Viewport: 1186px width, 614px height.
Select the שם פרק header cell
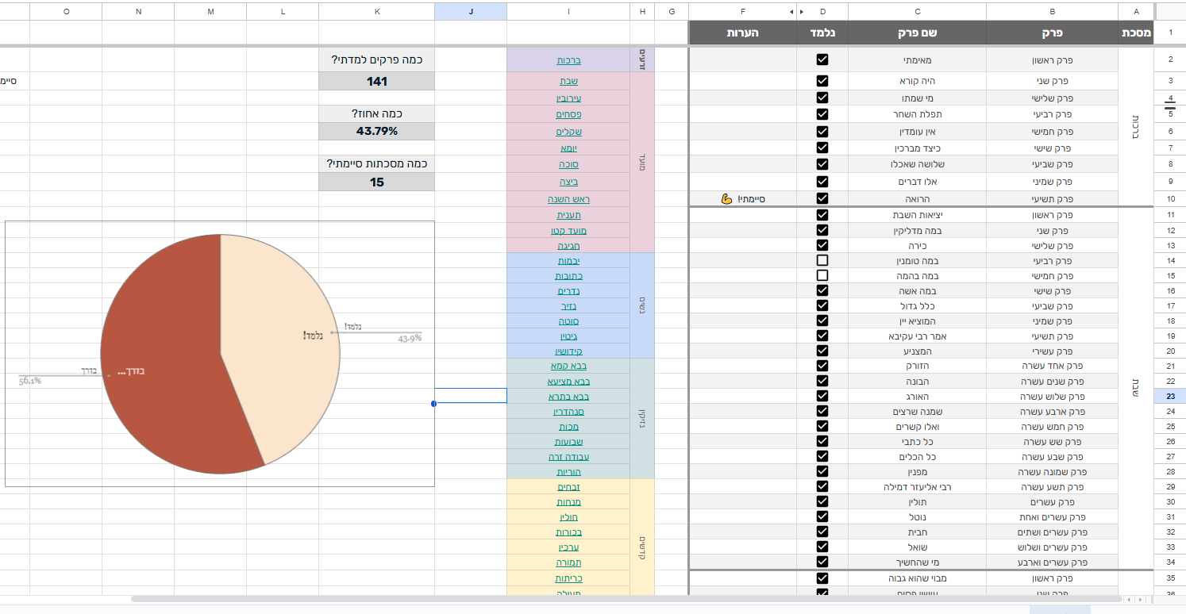click(x=918, y=33)
